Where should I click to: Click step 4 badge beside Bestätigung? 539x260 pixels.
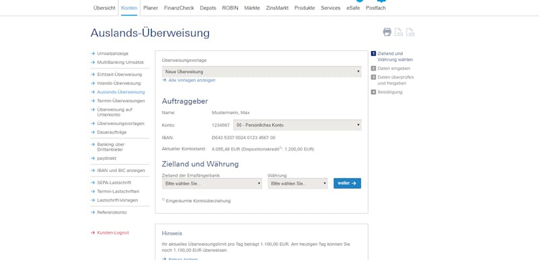coord(374,92)
